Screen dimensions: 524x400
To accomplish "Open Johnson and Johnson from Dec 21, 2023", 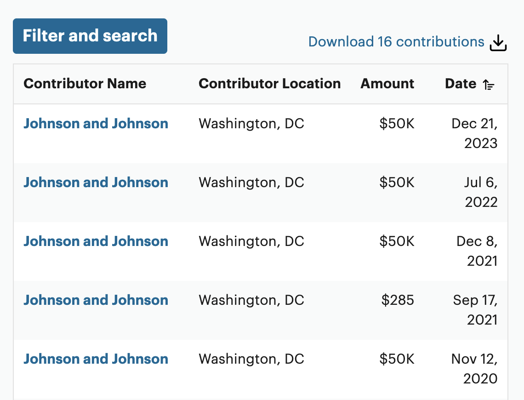I will pyautogui.click(x=96, y=124).
